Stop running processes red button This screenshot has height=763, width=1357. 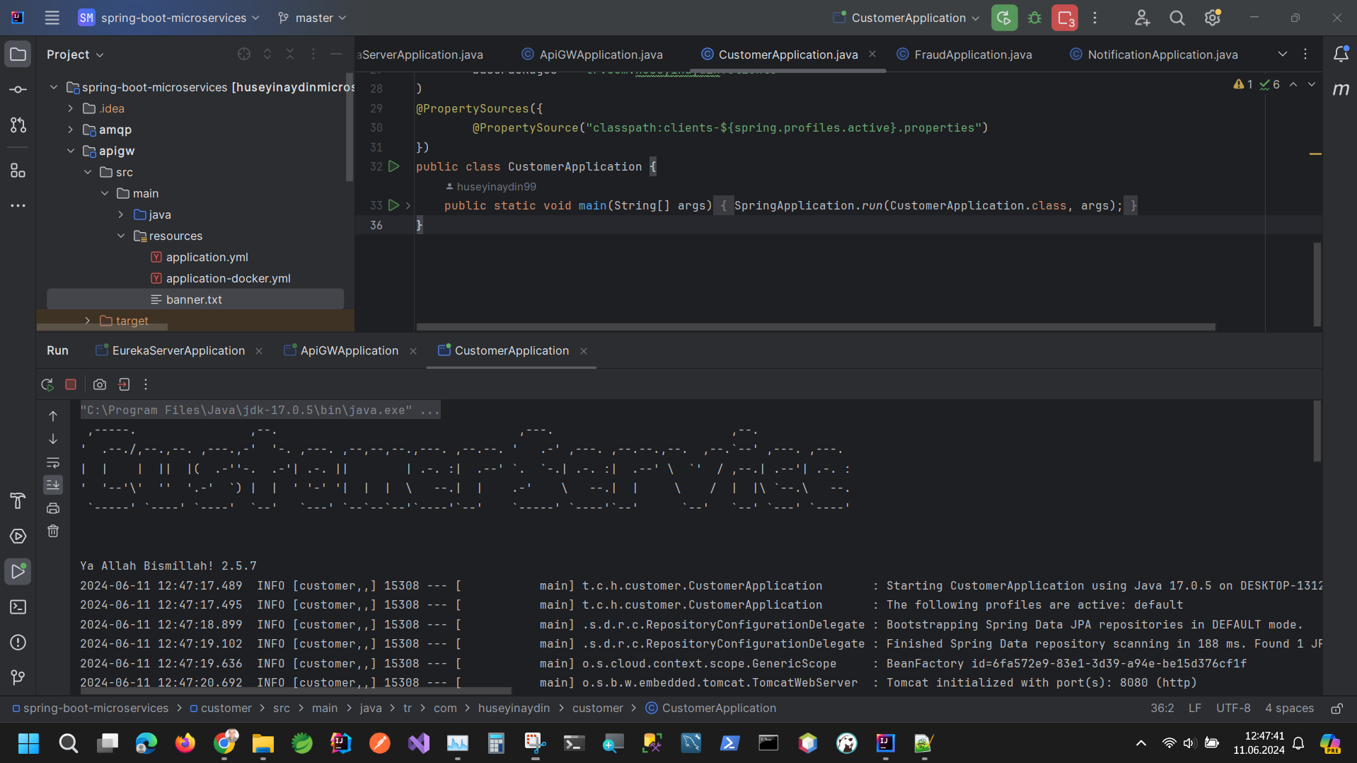click(1065, 18)
